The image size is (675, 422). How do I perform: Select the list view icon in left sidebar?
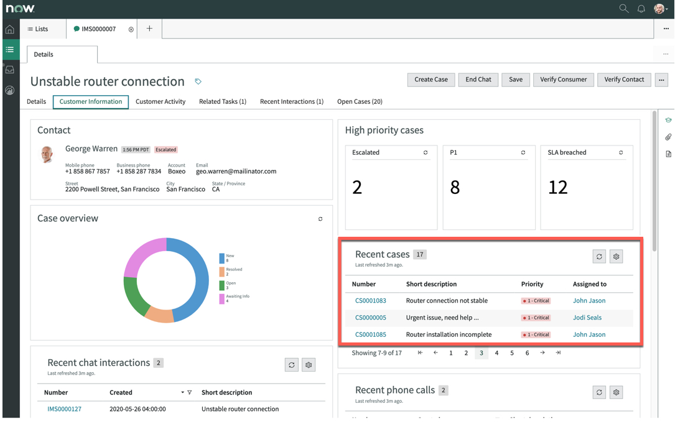click(x=9, y=50)
